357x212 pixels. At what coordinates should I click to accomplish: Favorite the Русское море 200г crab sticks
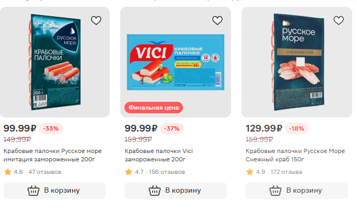[x=96, y=20]
